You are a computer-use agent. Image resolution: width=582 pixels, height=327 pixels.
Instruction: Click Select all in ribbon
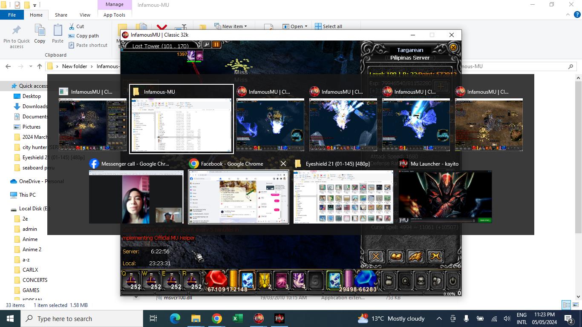[328, 26]
